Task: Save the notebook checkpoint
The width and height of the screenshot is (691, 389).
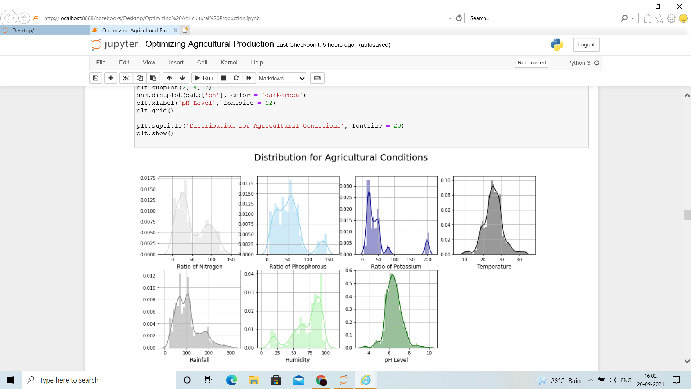Action: 95,78
